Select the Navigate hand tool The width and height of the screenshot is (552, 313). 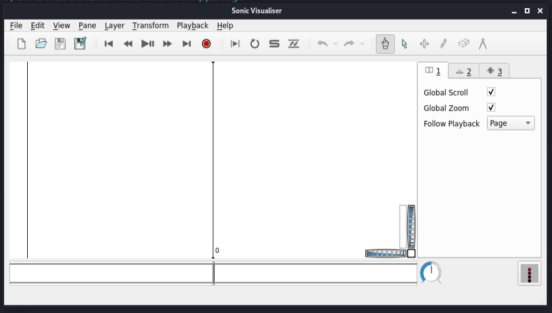385,44
